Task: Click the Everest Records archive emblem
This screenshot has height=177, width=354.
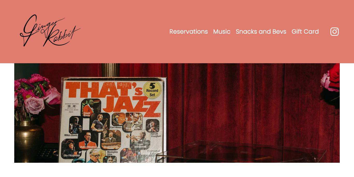Action: [x=72, y=108]
